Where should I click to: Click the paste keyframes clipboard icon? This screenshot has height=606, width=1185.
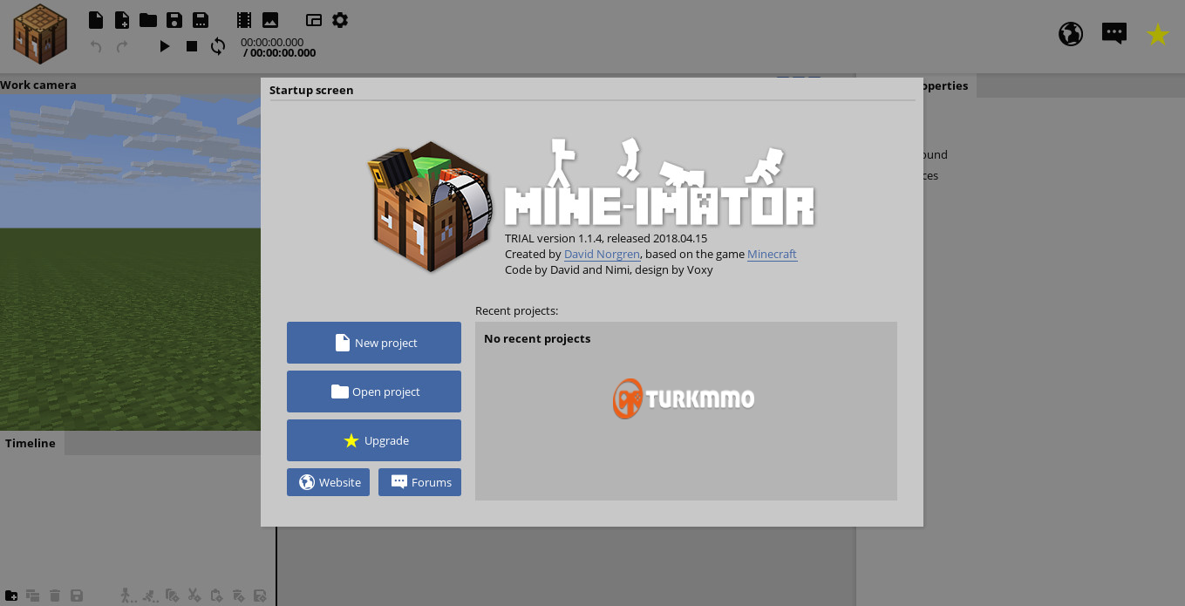217,596
